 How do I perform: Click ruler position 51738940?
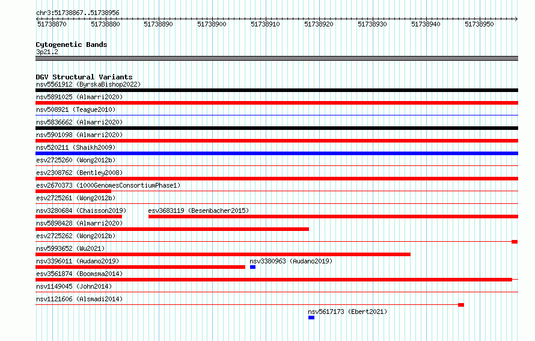point(426,24)
